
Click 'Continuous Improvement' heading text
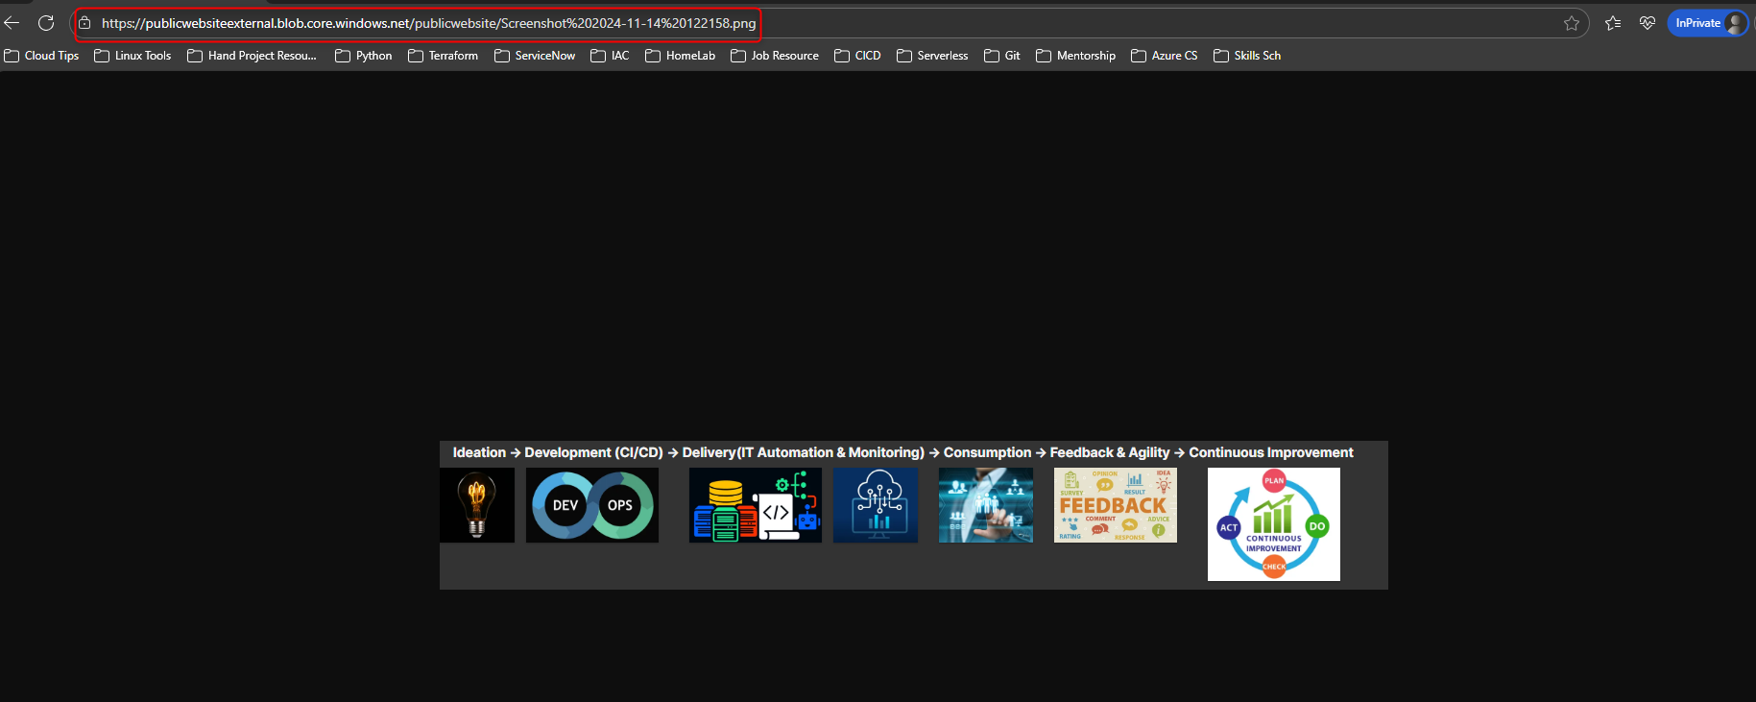[x=1271, y=452]
